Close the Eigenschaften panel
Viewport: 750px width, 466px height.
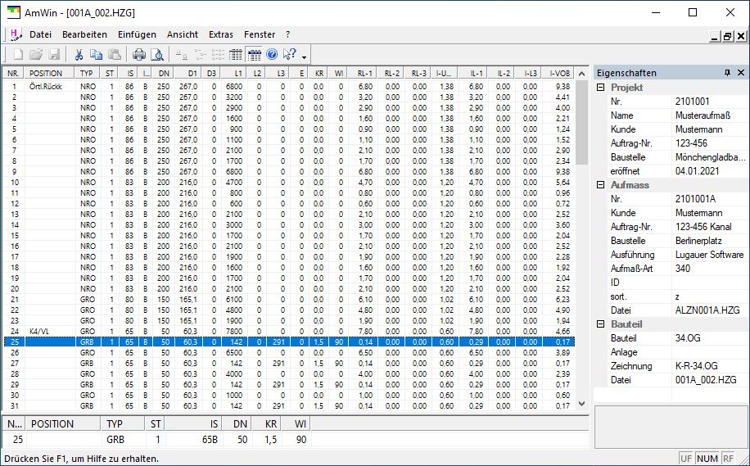(x=741, y=73)
